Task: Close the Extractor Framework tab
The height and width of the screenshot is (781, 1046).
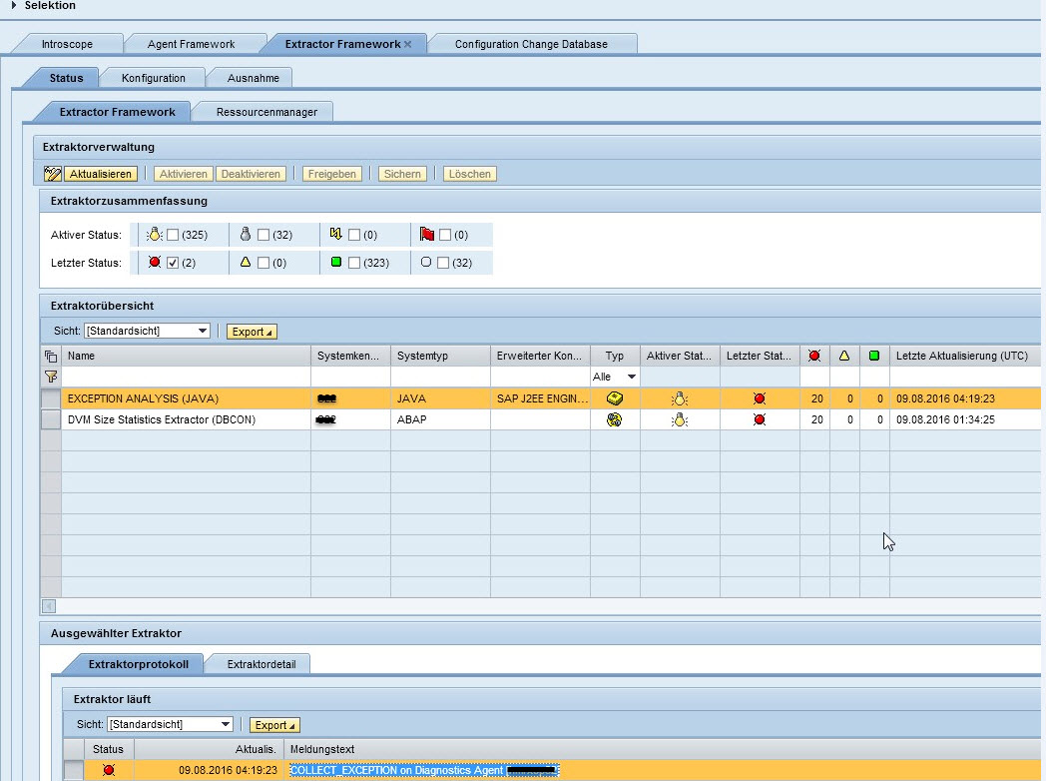Action: pos(407,44)
